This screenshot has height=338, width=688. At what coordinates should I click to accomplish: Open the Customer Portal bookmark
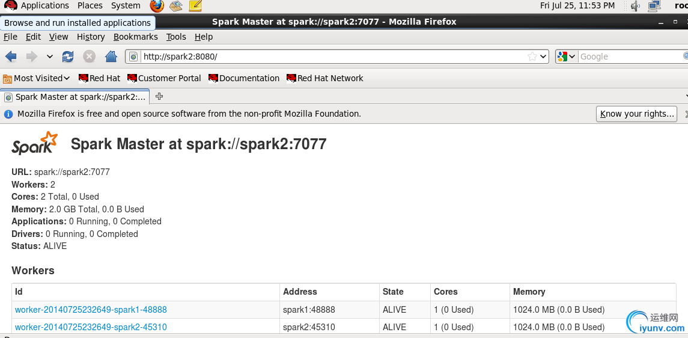click(164, 79)
